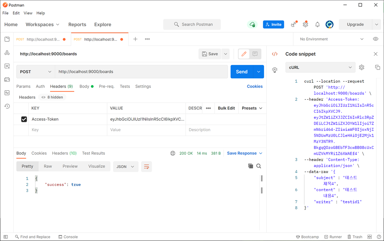Viewport: 384px width, 241px height.
Task: Change the cURL language dropdown
Action: pos(320,67)
